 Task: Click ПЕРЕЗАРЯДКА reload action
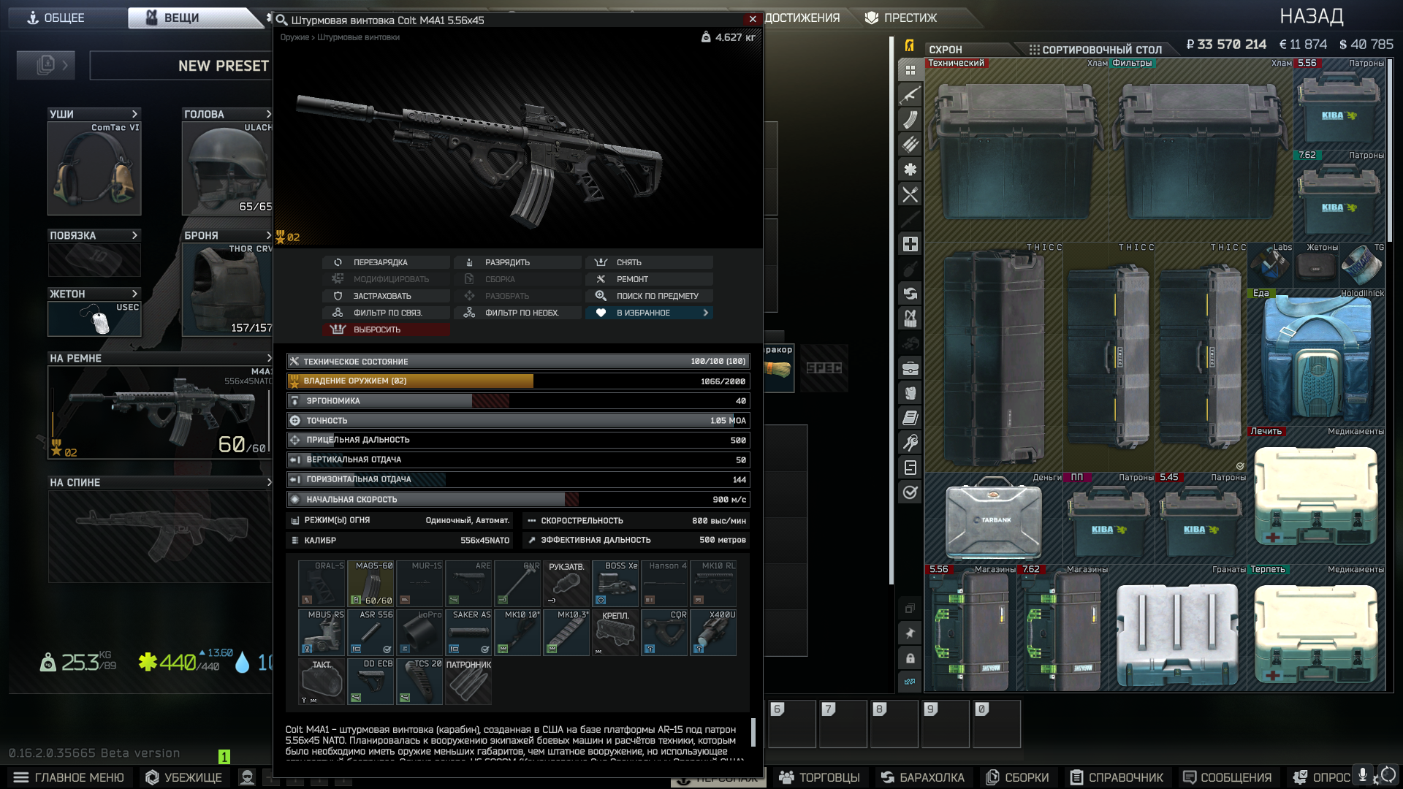(387, 262)
